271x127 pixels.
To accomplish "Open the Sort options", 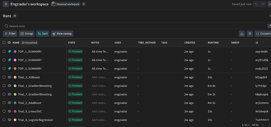I will pos(43,34).
